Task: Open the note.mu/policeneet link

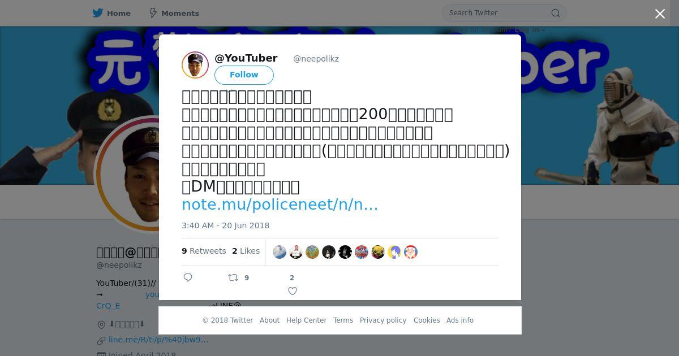Action: (x=280, y=205)
